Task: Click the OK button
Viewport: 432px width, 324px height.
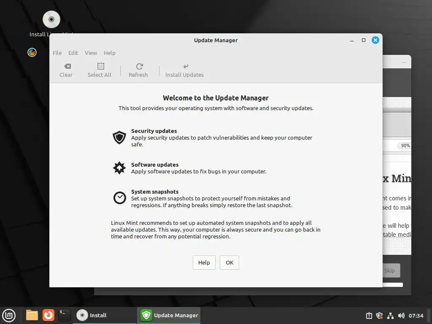Action: (x=229, y=262)
